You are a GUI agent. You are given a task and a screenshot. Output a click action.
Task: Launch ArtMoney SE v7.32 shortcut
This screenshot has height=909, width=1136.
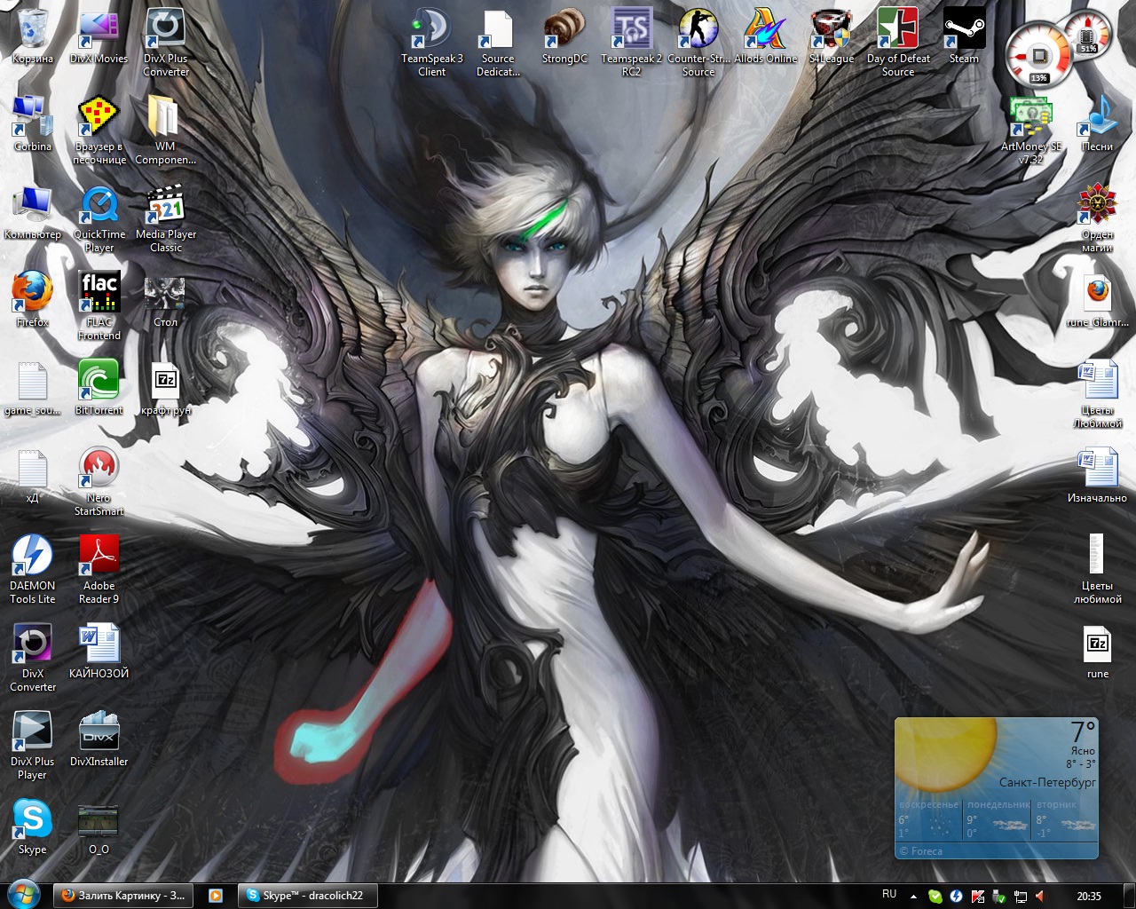[1031, 130]
